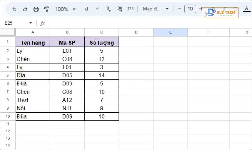Click the select-all corner box
This screenshot has width=252, height=150.
[x=8, y=32]
